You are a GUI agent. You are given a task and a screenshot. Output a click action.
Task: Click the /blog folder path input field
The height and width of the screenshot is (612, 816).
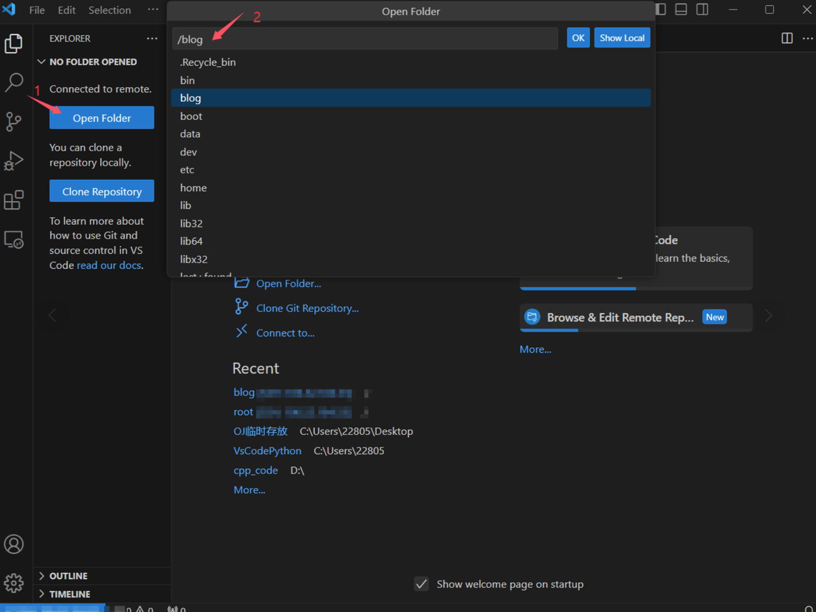coord(364,39)
